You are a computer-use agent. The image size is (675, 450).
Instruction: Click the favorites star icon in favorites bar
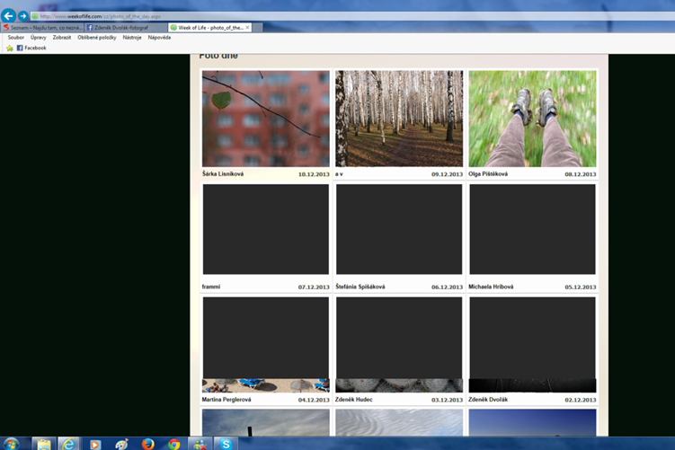(x=10, y=49)
